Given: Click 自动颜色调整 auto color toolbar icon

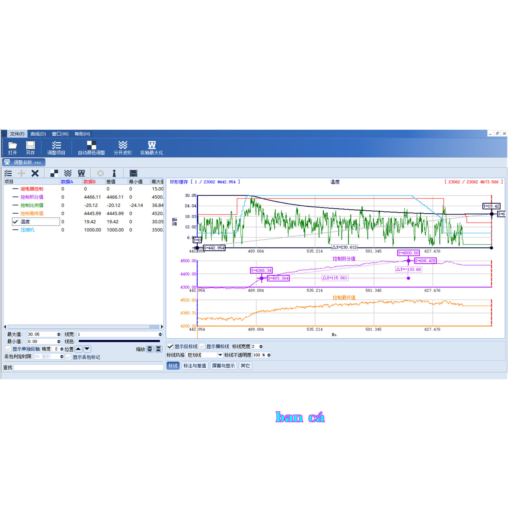Looking at the screenshot, I should click(91, 148).
